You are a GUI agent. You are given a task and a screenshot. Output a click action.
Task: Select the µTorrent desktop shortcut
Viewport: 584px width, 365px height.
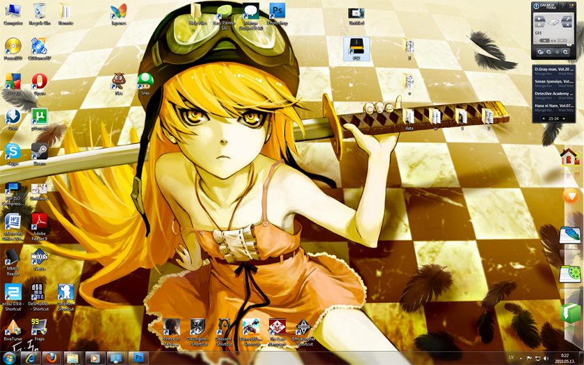click(x=39, y=119)
